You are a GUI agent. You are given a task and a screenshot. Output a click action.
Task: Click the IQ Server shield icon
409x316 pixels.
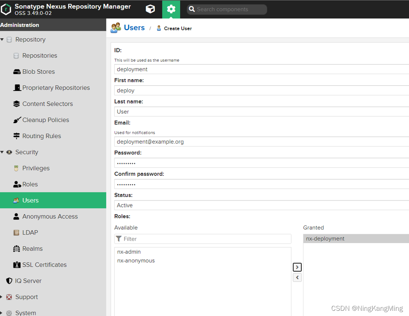point(9,281)
